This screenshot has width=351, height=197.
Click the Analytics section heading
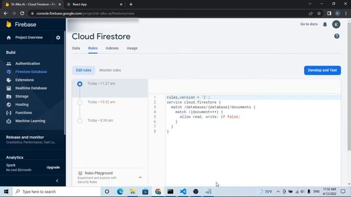pyautogui.click(x=15, y=158)
